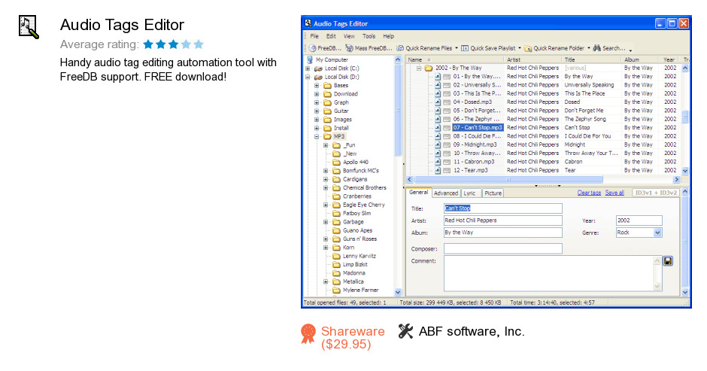Switch to the General tab
Image resolution: width=707 pixels, height=371 pixels.
pos(418,192)
